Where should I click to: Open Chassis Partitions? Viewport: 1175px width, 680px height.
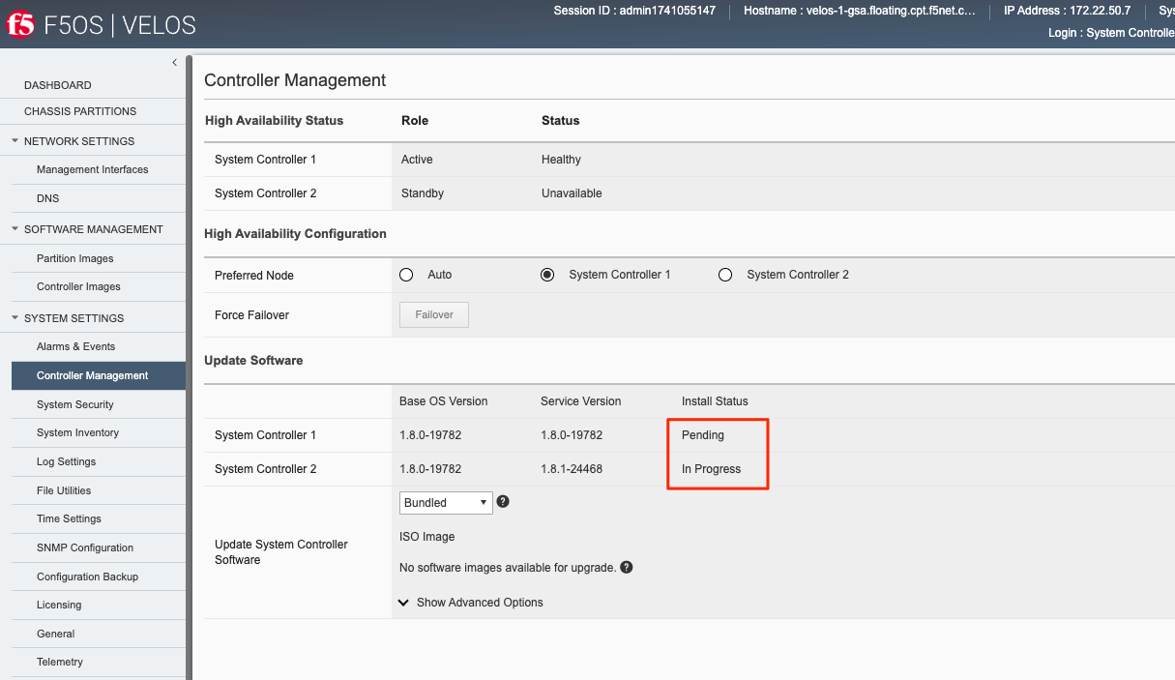80,111
